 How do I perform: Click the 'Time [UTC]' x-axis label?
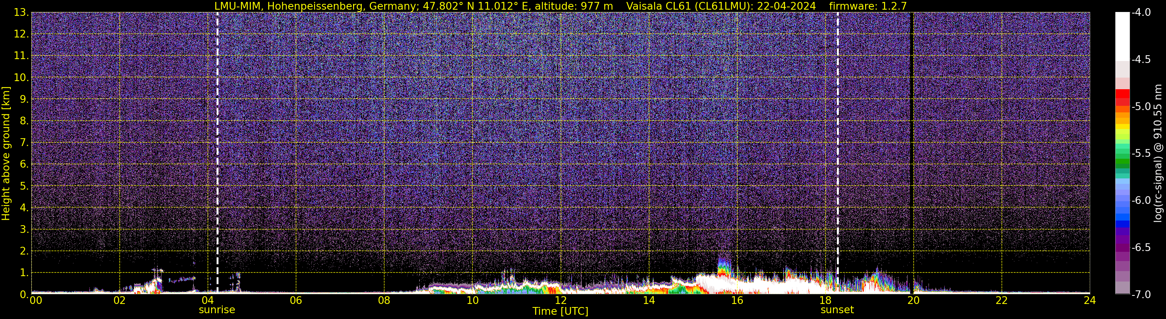click(x=560, y=311)
